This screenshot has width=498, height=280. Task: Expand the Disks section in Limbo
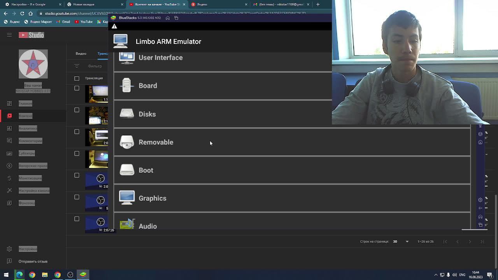pos(223,114)
